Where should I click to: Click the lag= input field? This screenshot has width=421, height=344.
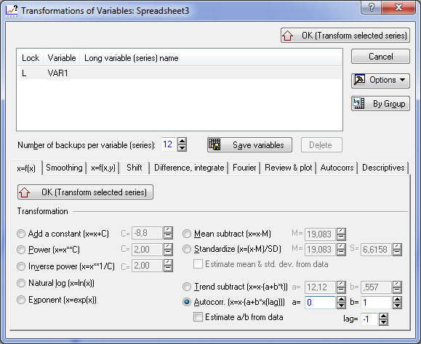(x=369, y=319)
